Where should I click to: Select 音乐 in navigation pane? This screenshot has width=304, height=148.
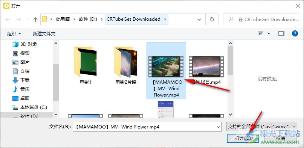point(21,89)
